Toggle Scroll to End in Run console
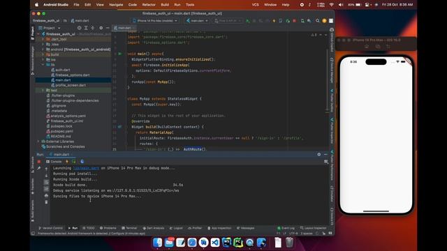447x251 pixels. (x=47, y=189)
